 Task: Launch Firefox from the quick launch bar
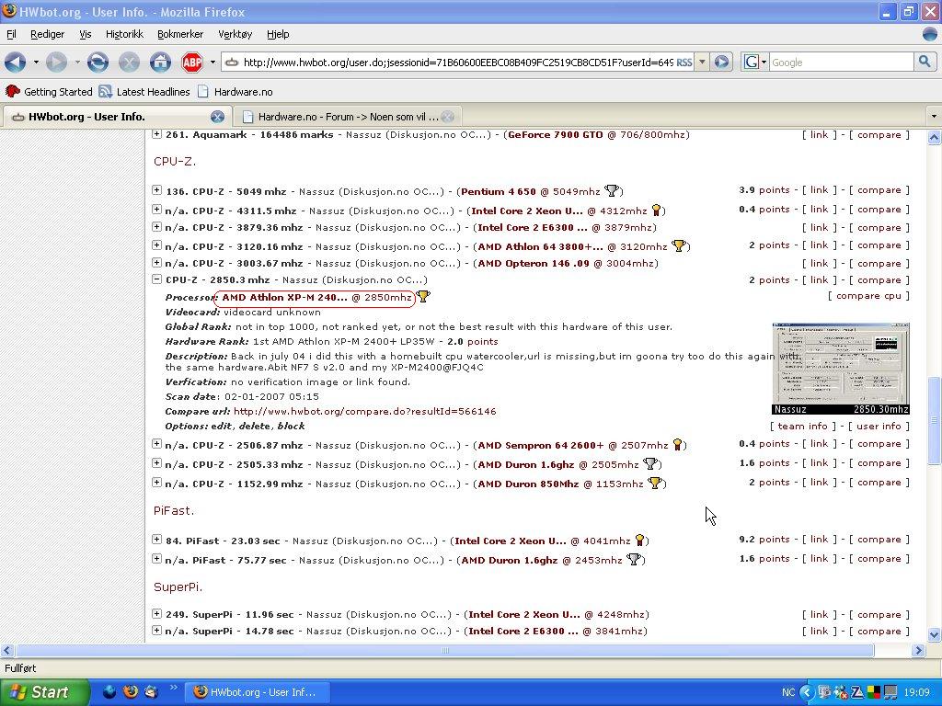coord(130,692)
